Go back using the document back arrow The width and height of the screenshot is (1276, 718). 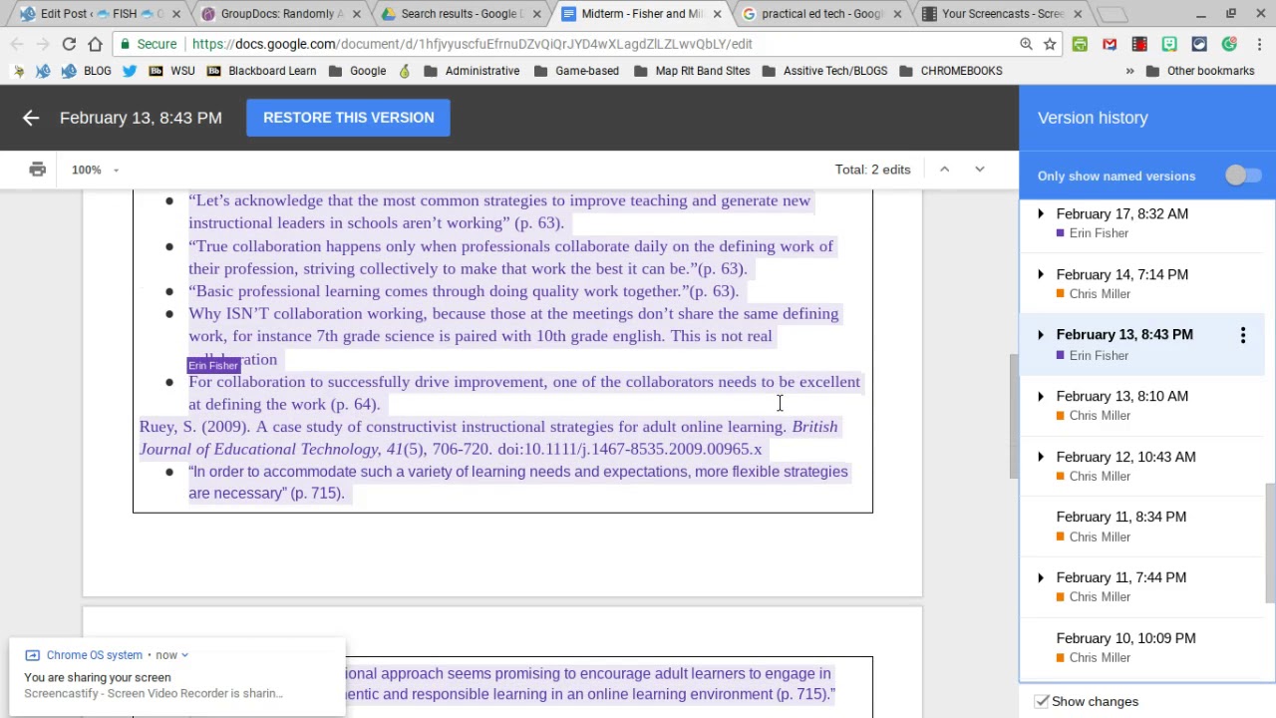click(31, 118)
